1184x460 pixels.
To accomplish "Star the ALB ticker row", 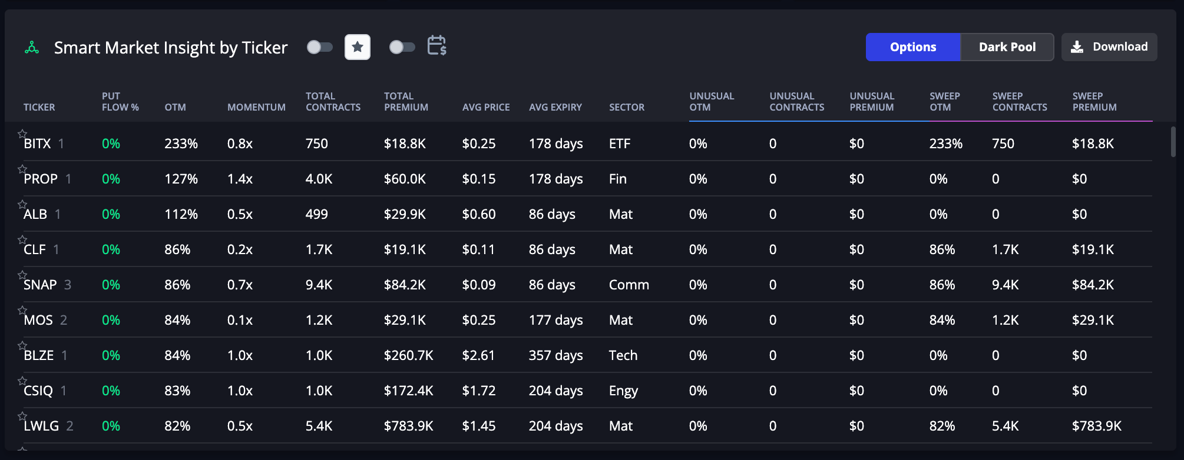I will [x=22, y=205].
